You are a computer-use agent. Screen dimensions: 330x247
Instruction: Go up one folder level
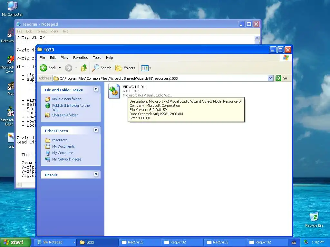click(84, 68)
